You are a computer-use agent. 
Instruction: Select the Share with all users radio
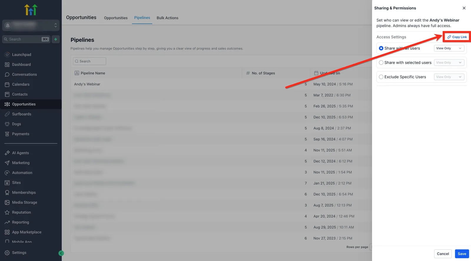[x=381, y=48]
